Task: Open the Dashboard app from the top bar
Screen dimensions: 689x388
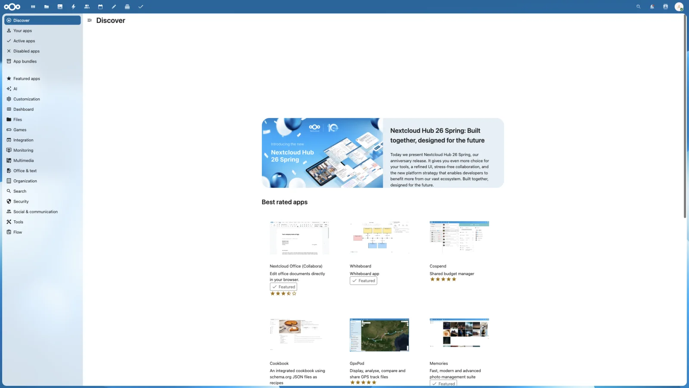Action: pos(33,6)
